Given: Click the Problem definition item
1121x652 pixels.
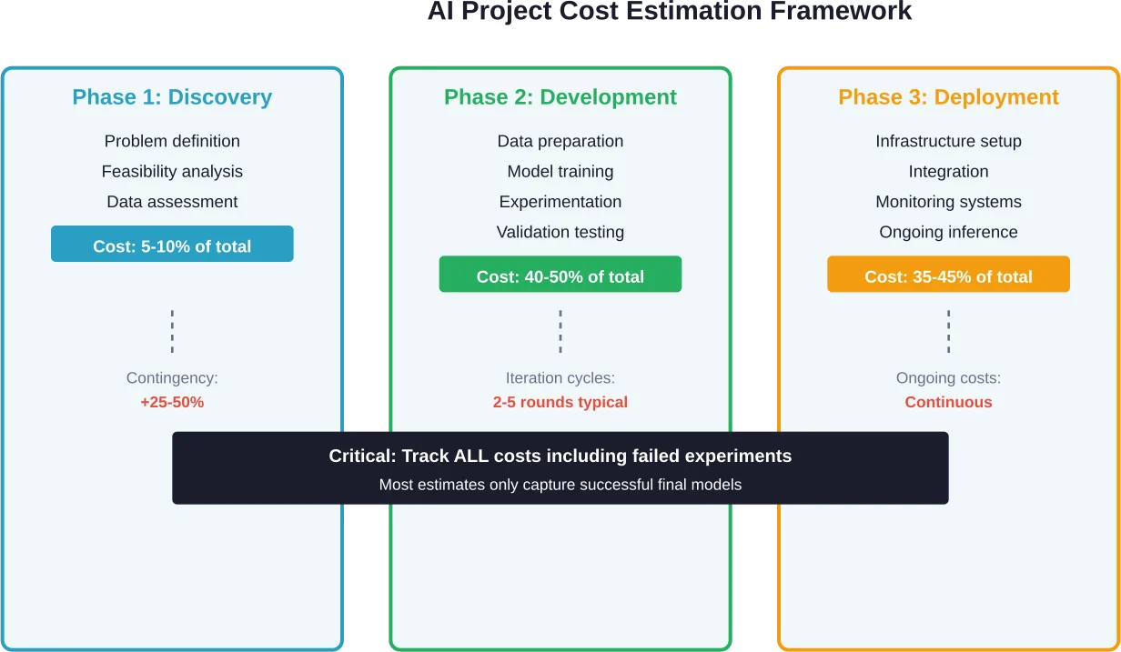Looking at the screenshot, I should coord(172,141).
